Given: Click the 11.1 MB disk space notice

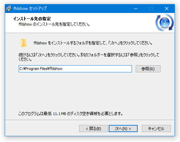Looking at the screenshot, I should (71, 114).
